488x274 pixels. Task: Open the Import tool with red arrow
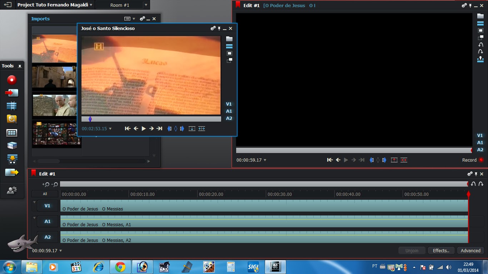(12, 93)
